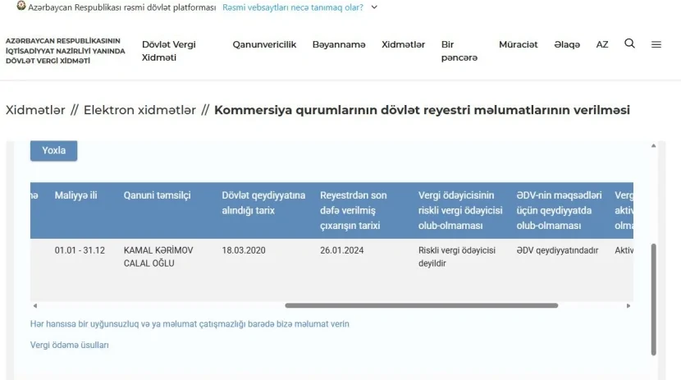This screenshot has height=380, width=681.
Task: Open the Vergi ödəmə üsulları link
Action: coord(70,346)
